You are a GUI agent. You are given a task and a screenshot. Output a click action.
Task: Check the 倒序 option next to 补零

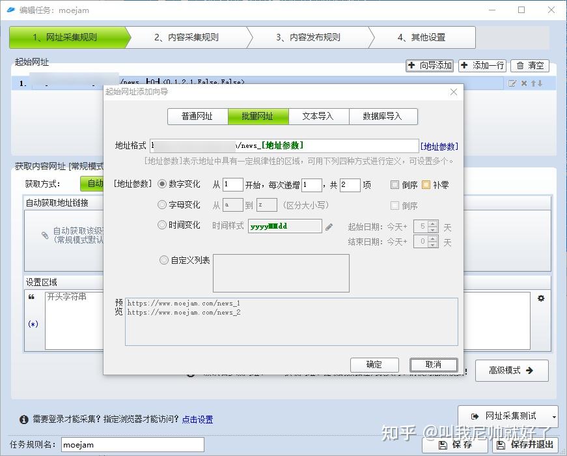tap(394, 184)
